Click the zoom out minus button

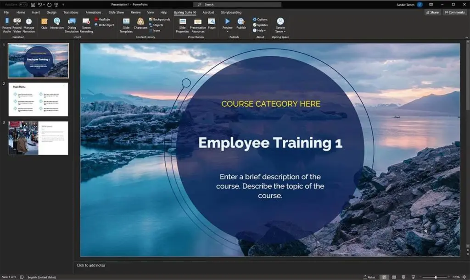pyautogui.click(x=420, y=277)
